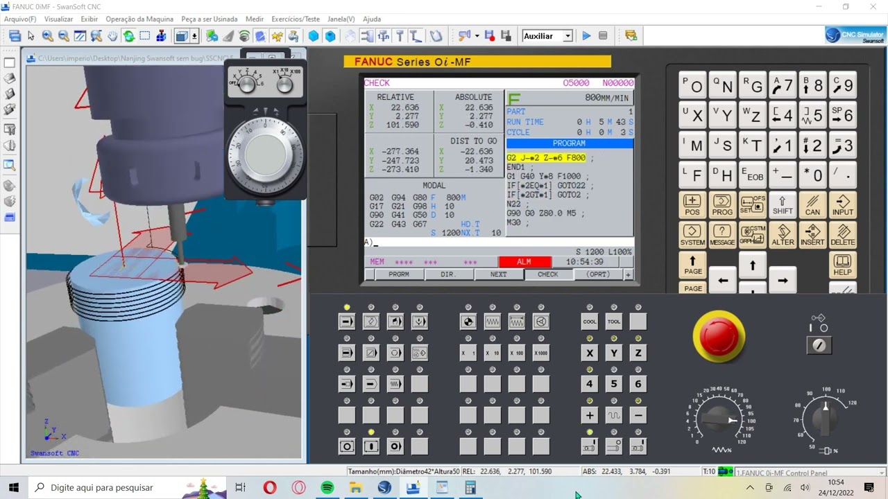This screenshot has height=499, width=888.
Task: Click the OFS/SET offset setting key
Action: pos(752,204)
